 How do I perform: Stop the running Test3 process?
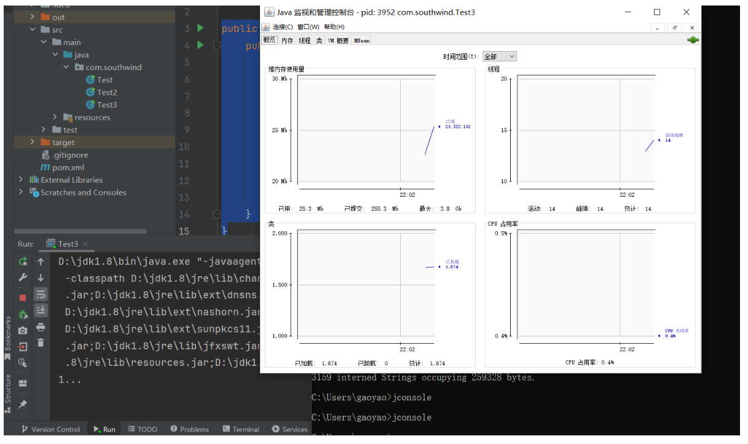pos(23,297)
